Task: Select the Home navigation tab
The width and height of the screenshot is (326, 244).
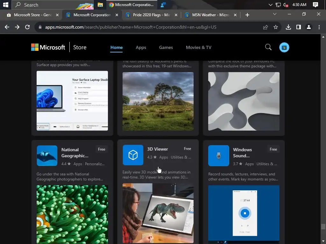Action: [x=117, y=47]
